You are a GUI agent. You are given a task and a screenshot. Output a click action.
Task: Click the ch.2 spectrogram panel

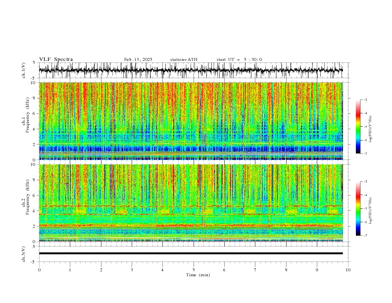click(x=191, y=203)
